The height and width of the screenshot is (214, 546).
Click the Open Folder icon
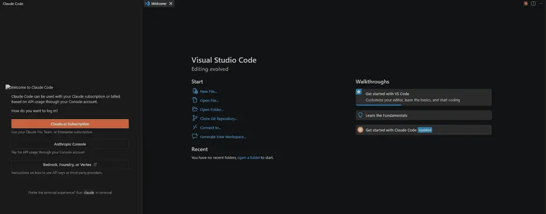[x=195, y=109]
